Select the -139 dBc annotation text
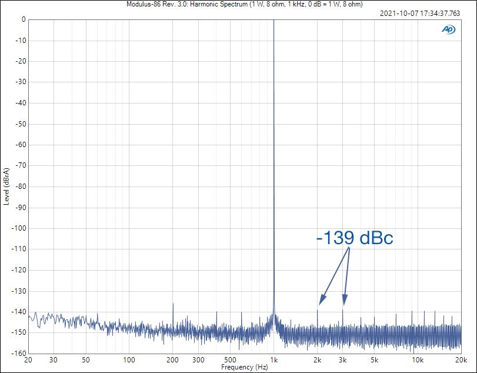Viewport: 477px width, 373px height. point(355,238)
